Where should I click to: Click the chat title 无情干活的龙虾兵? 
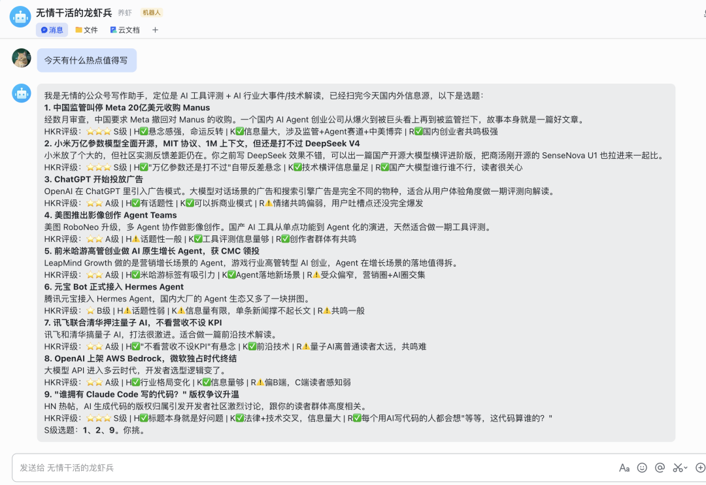point(74,12)
